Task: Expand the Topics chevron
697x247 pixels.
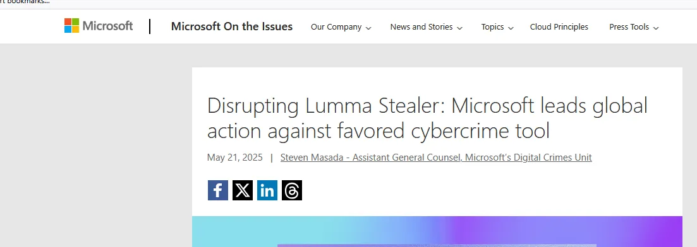Action: point(511,28)
